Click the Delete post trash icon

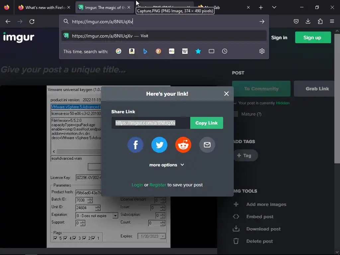(236, 241)
